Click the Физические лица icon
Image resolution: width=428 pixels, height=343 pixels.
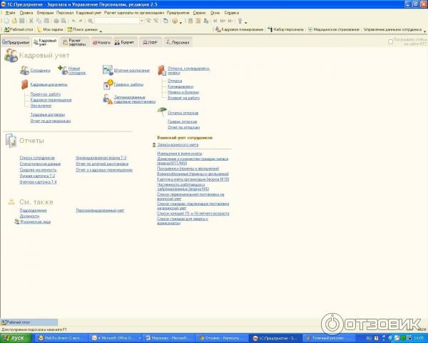[16, 222]
